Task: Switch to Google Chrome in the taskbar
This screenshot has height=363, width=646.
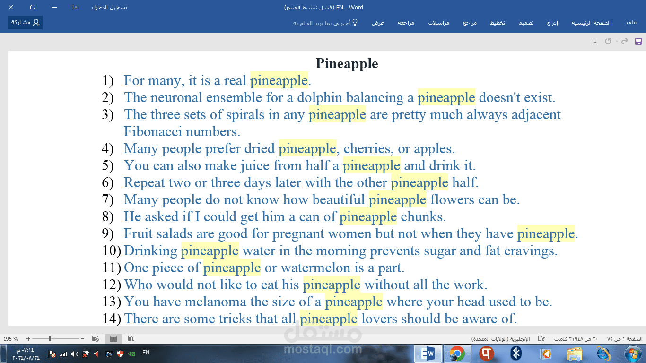Action: coord(457,354)
